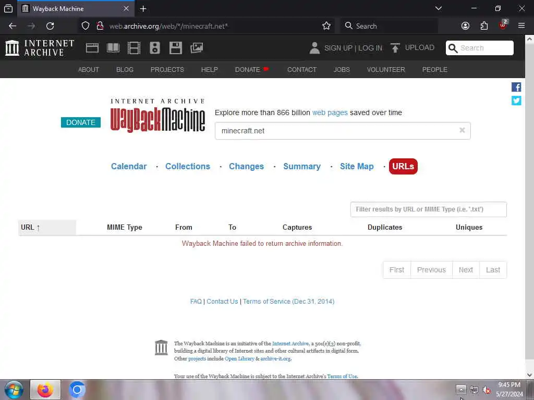Click the network tray icon
The height and width of the screenshot is (400, 534).
click(474, 390)
